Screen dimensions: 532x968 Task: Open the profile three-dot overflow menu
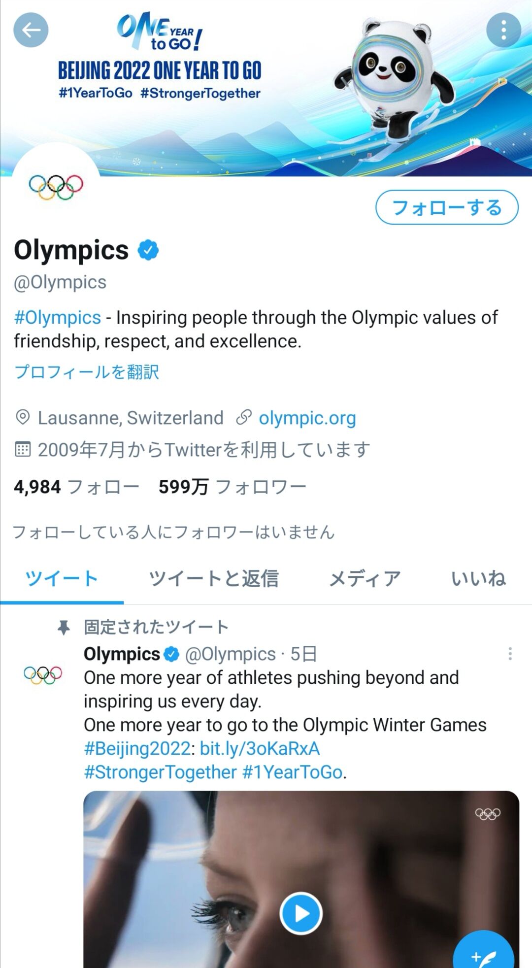tap(503, 31)
